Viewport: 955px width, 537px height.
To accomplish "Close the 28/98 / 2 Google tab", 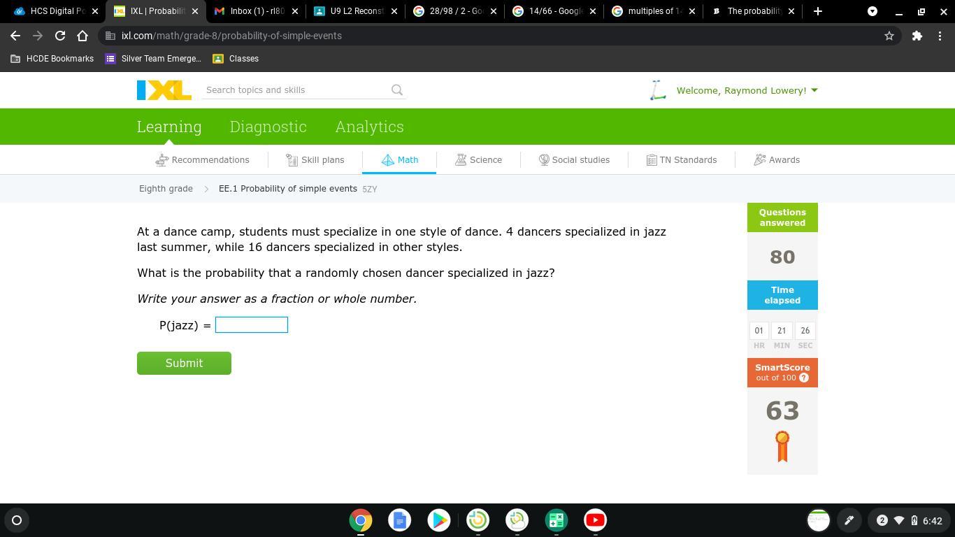I will coord(494,11).
